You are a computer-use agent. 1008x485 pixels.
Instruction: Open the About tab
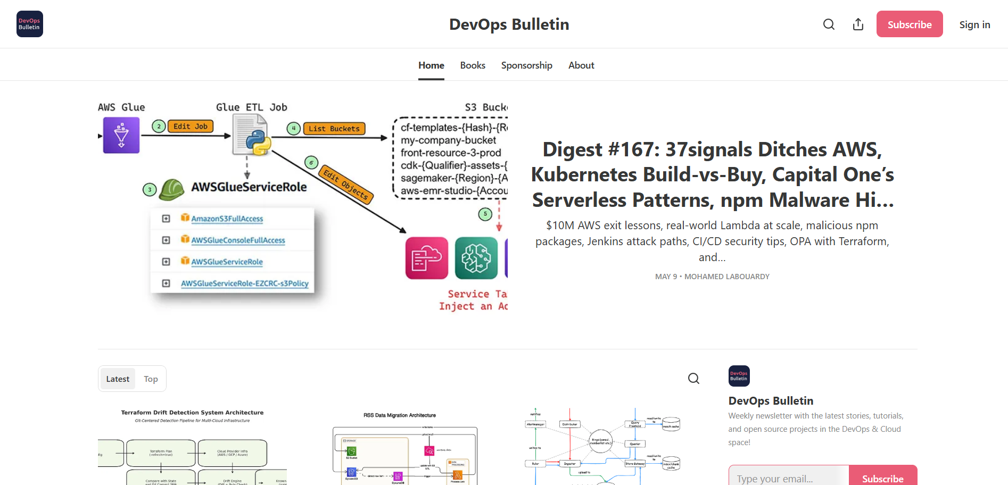pos(581,65)
